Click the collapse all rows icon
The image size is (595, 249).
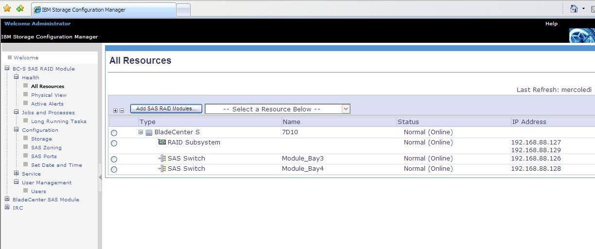click(122, 110)
